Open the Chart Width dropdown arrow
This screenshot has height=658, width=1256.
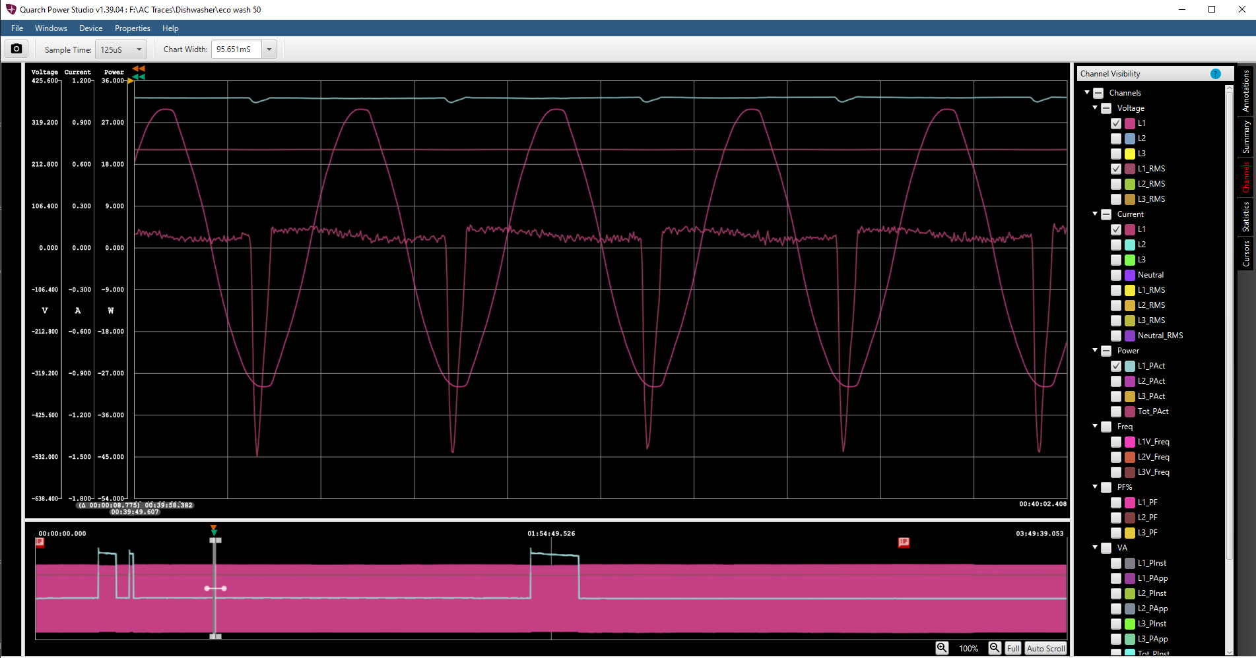coord(269,49)
